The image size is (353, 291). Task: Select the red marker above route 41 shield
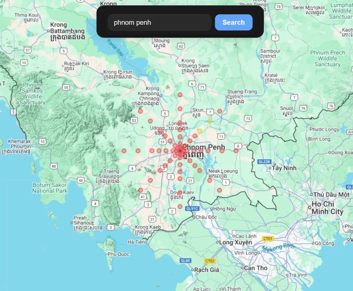(x=140, y=190)
